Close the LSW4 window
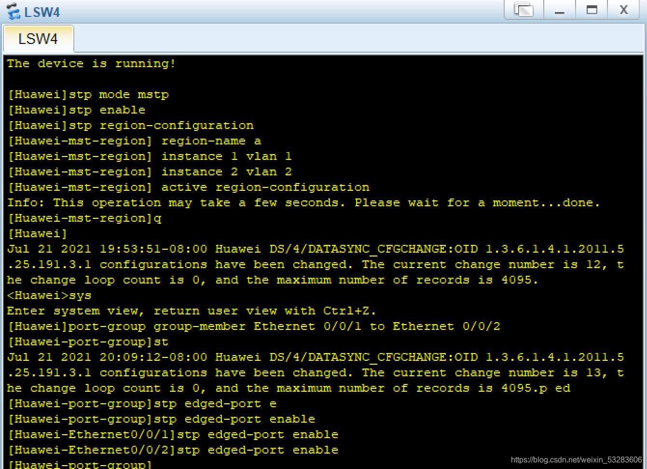 (624, 10)
